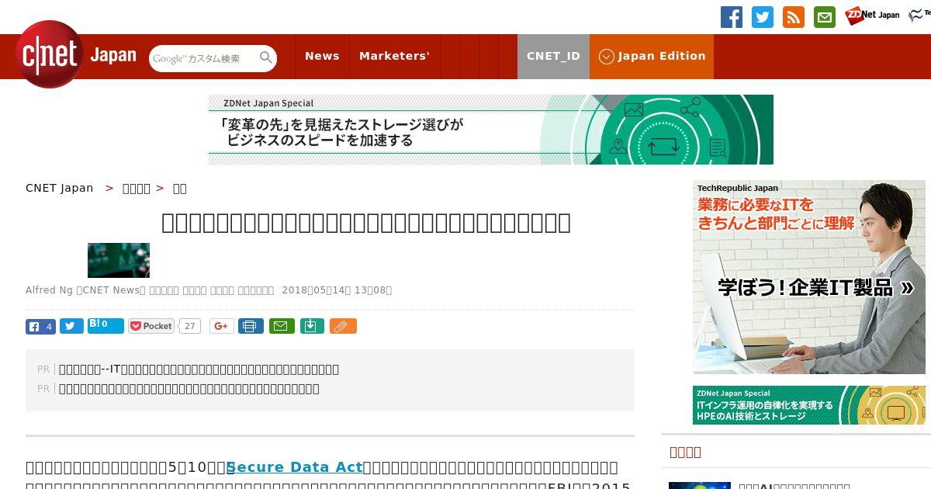The width and height of the screenshot is (931, 489).
Task: Open the first PR link about IT
Action: tap(199, 369)
